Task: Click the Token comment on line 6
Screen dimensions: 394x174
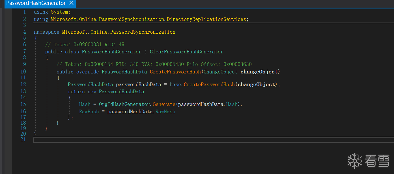Action: (x=85, y=45)
